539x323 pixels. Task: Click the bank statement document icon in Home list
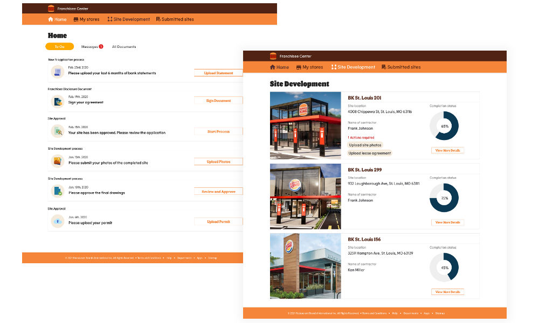tap(58, 72)
